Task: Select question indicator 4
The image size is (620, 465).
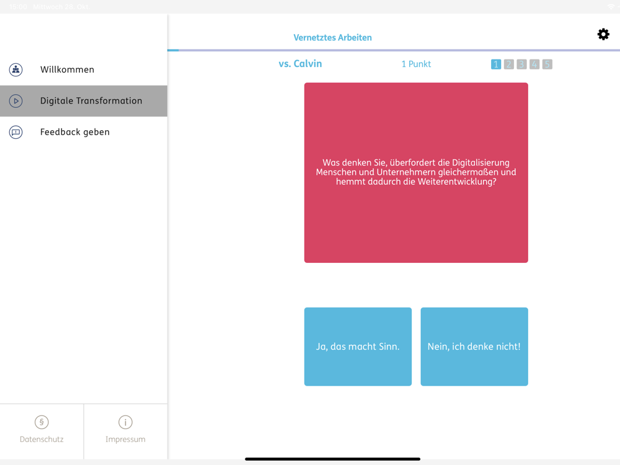Action: 534,64
